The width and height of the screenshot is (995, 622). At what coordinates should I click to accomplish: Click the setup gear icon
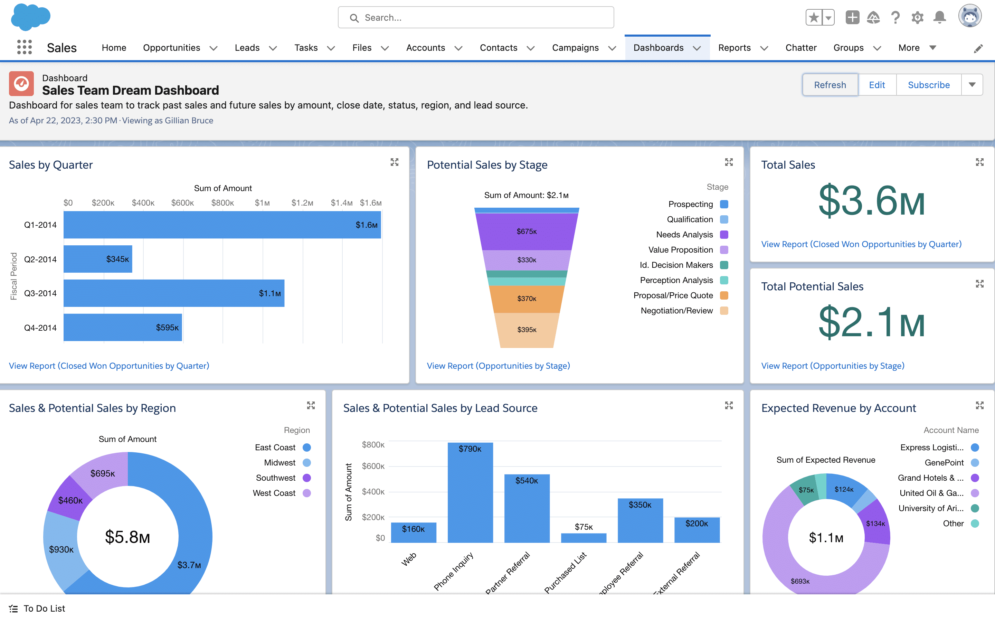[x=918, y=18]
